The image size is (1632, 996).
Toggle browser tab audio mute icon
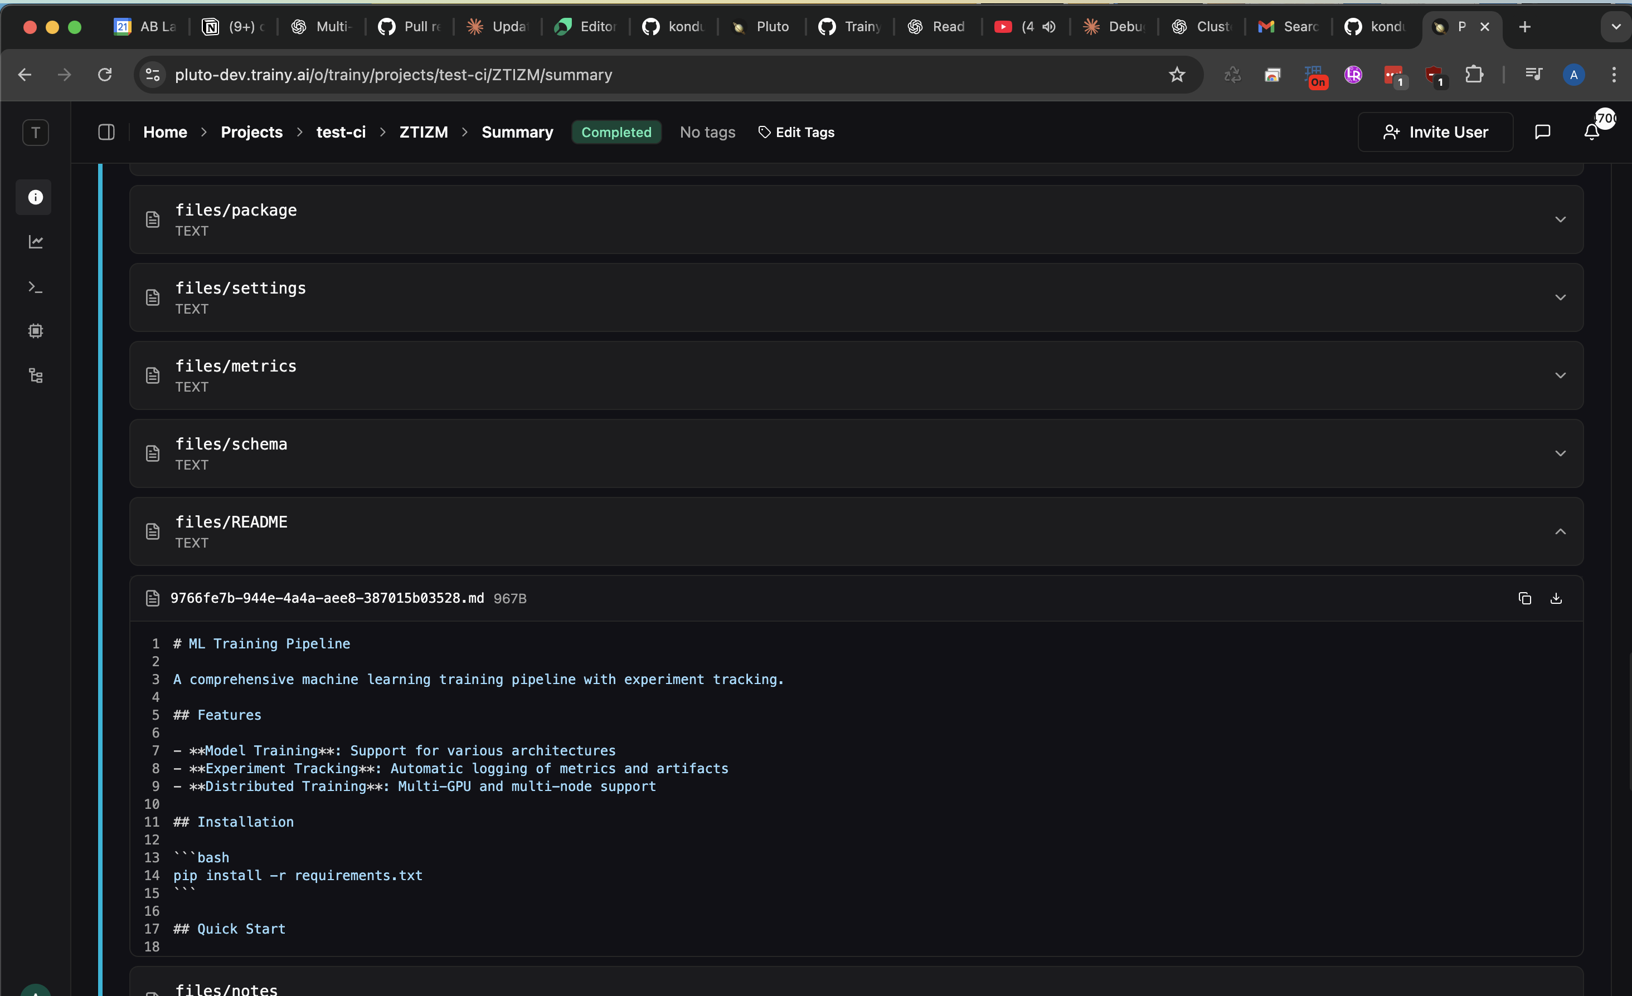1049,27
